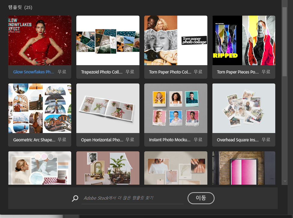
Task: Choose the Trapezoid Photo Collage thumbnail image
Action: pos(108,41)
